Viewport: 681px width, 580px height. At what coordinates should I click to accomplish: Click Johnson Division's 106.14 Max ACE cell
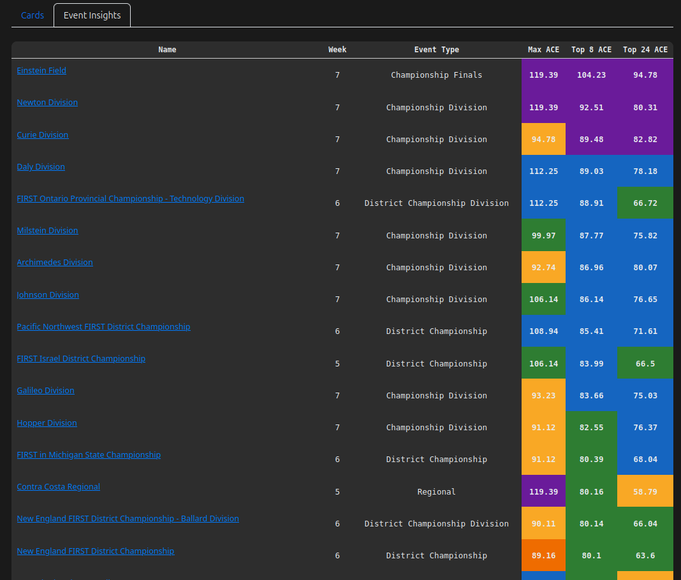(543, 299)
